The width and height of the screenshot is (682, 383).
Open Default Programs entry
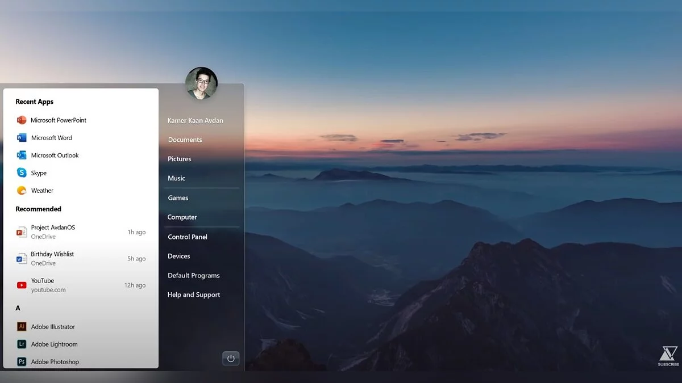(x=193, y=275)
